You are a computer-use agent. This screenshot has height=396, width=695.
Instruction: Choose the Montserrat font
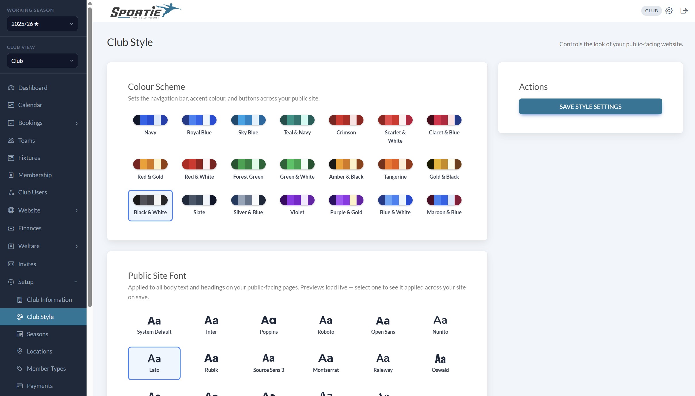coord(326,363)
